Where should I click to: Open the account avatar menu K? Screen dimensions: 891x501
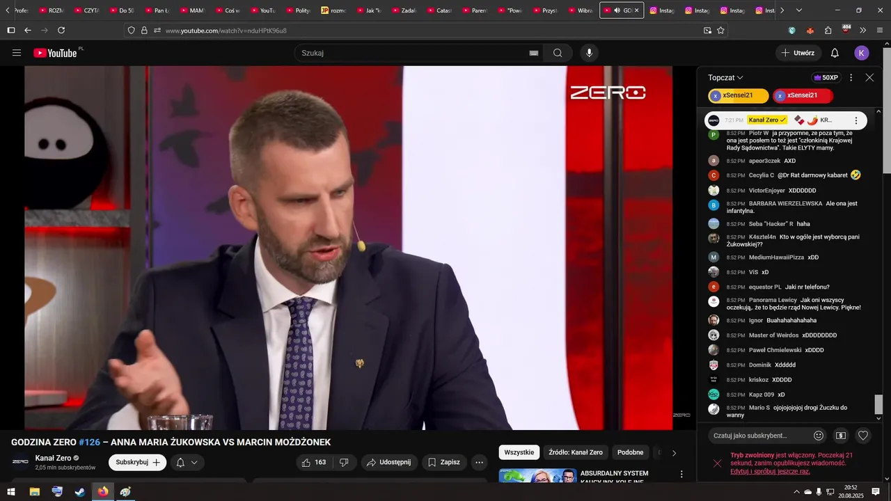pos(862,53)
